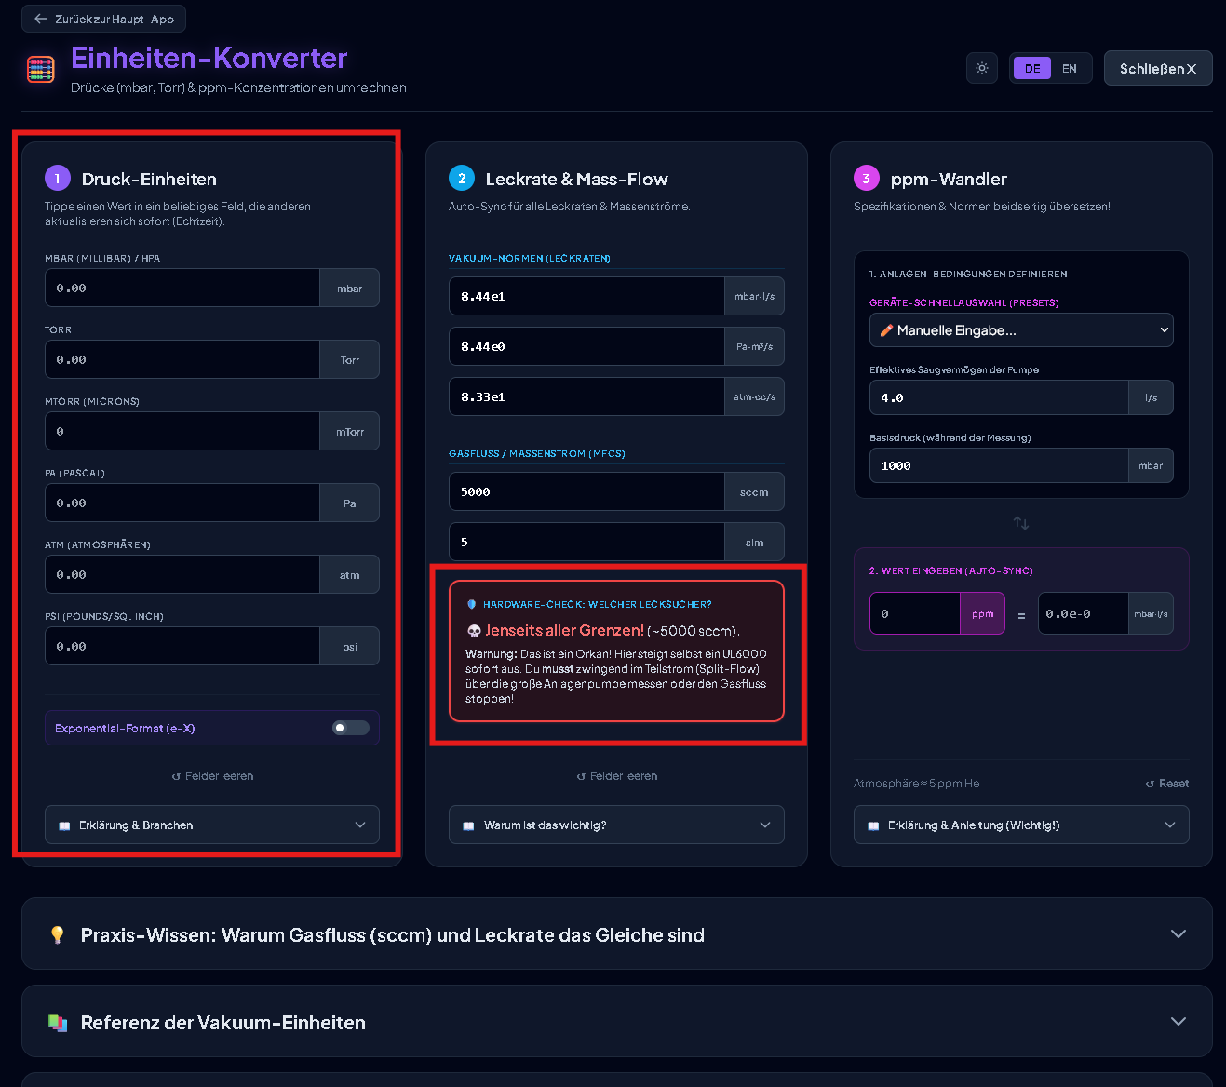Viewport: 1226px width, 1087px height.
Task: Edit the effective pump speed l/s field
Action: 999,397
